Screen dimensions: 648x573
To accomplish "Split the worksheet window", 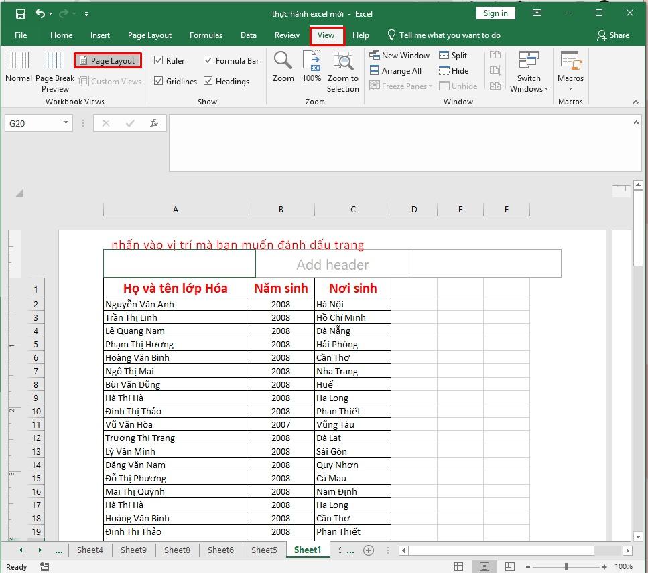I will (455, 55).
